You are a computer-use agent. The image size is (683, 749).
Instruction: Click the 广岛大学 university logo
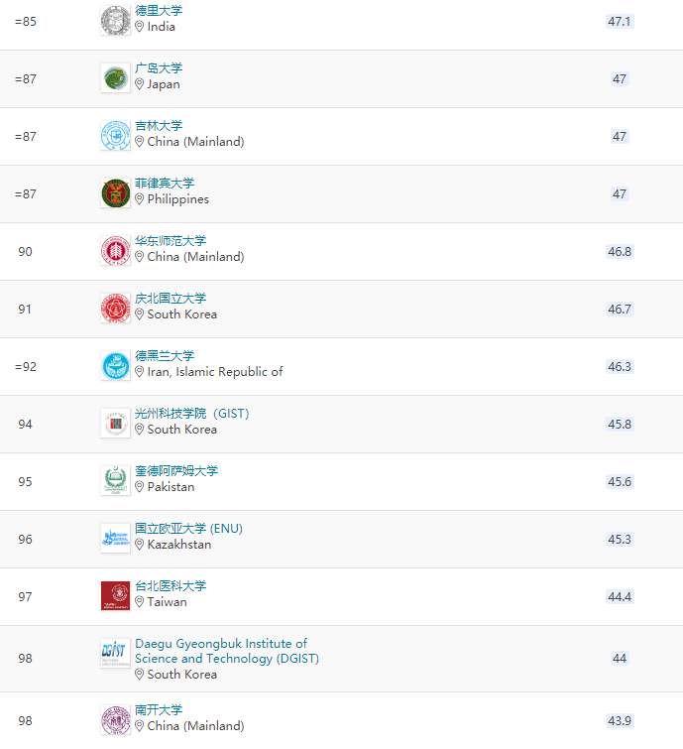point(115,78)
